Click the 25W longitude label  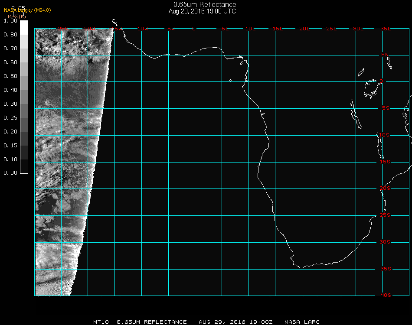tap(63, 29)
